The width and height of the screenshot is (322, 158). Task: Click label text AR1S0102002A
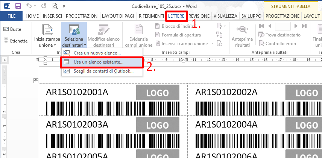click(226, 93)
